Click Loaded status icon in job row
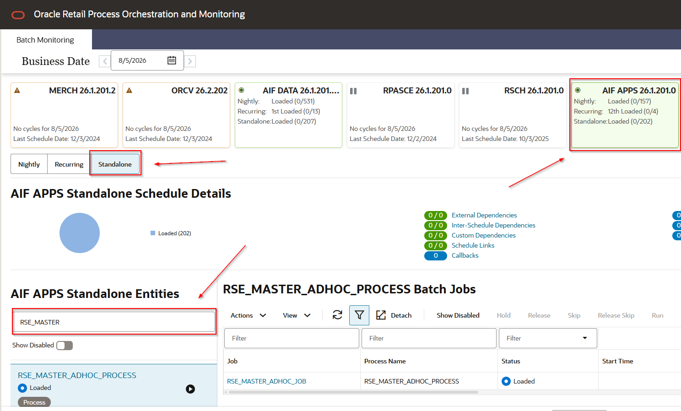The width and height of the screenshot is (681, 411). 506,381
